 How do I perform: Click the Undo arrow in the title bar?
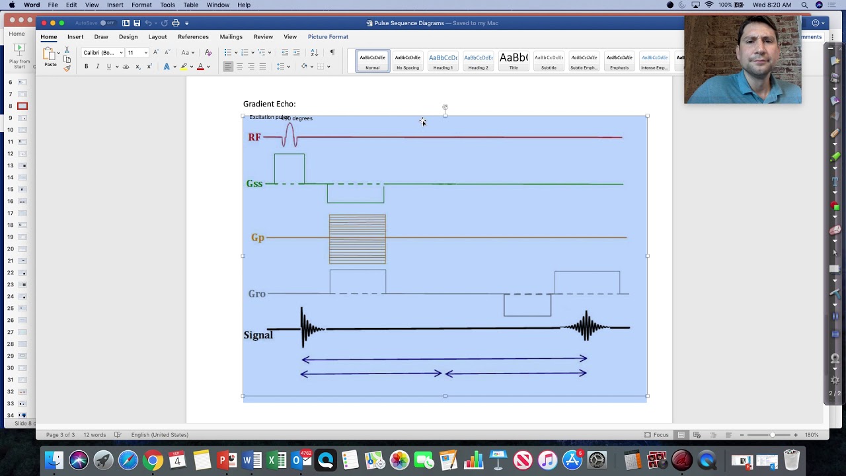click(x=149, y=23)
